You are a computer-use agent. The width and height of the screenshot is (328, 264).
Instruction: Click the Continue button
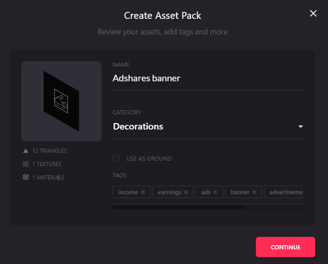pos(285,247)
